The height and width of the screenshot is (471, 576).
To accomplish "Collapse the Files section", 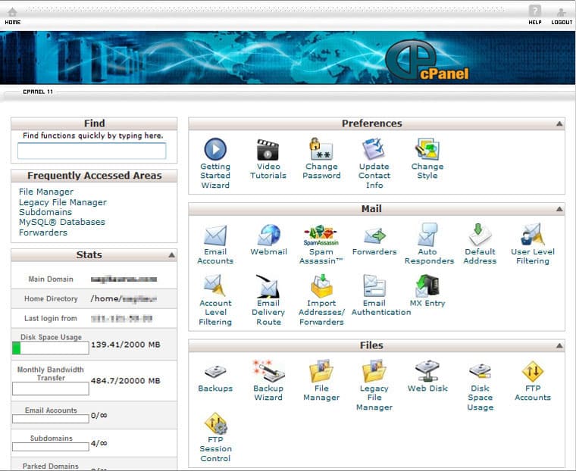I will (559, 345).
